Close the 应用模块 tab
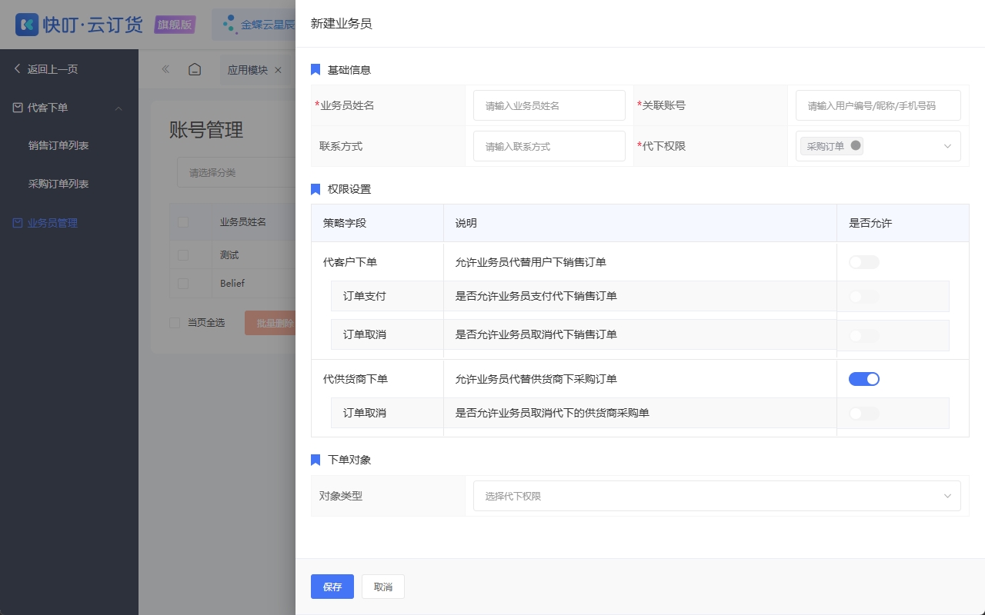The image size is (985, 615). [x=278, y=70]
